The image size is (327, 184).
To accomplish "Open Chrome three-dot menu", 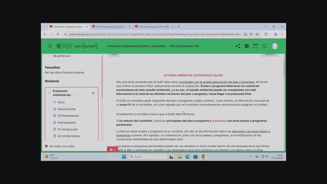I will tap(282, 34).
